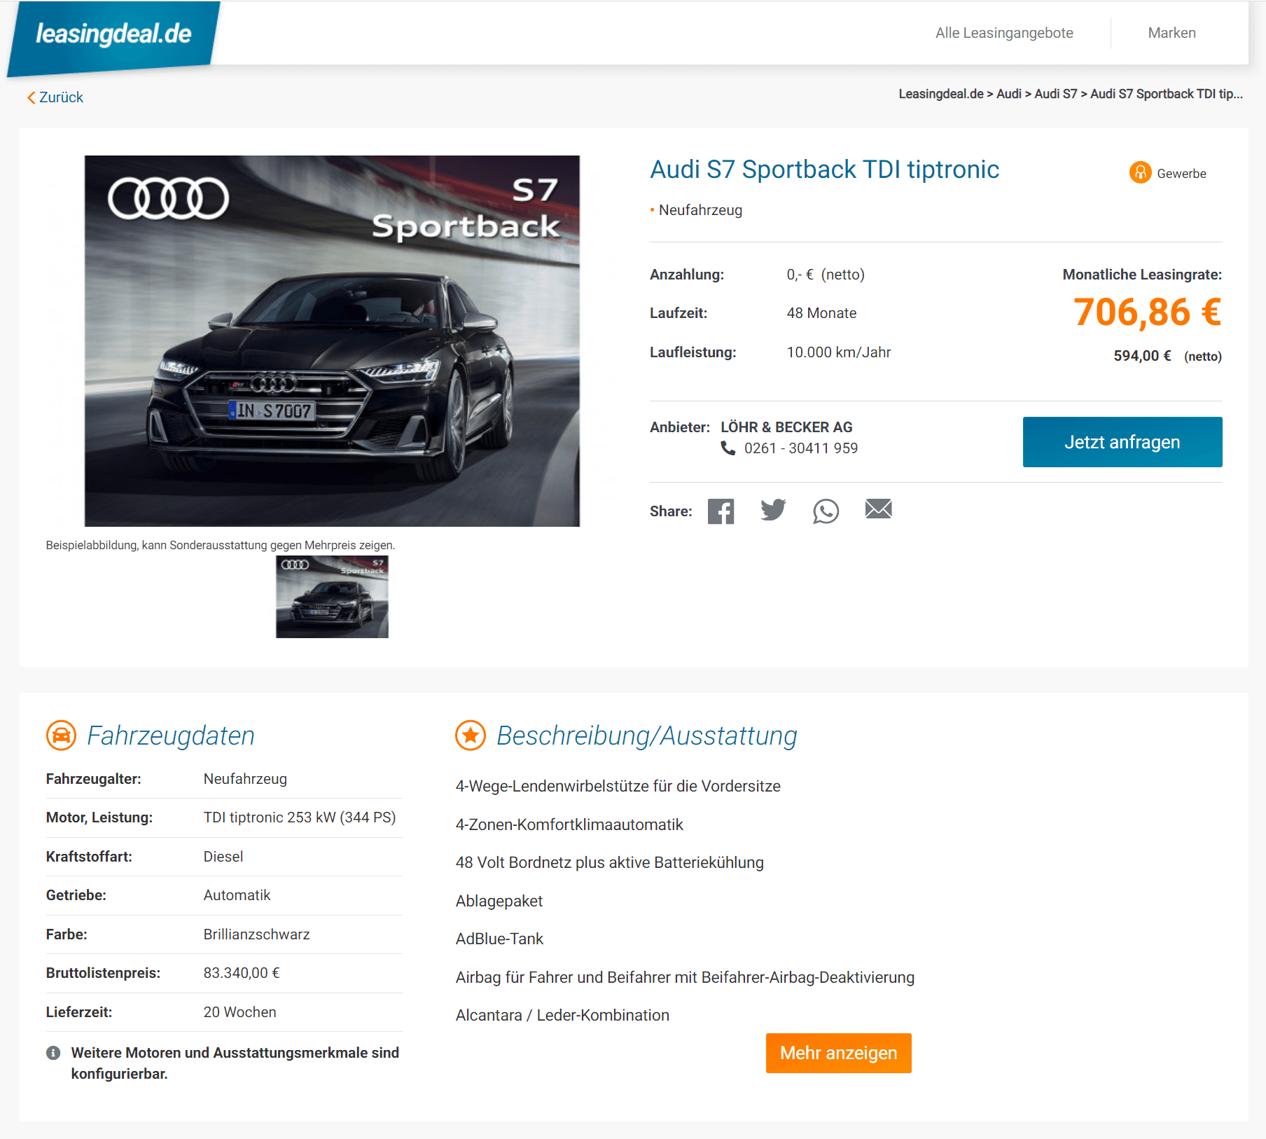Click the Jetzt anfragen button
This screenshot has height=1139, width=1266.
(1122, 442)
